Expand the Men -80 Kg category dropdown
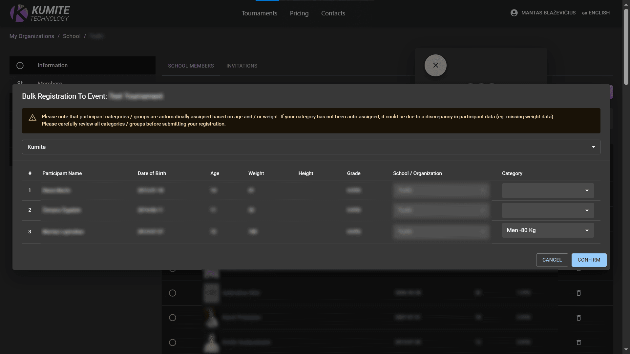The image size is (630, 354). point(548,230)
